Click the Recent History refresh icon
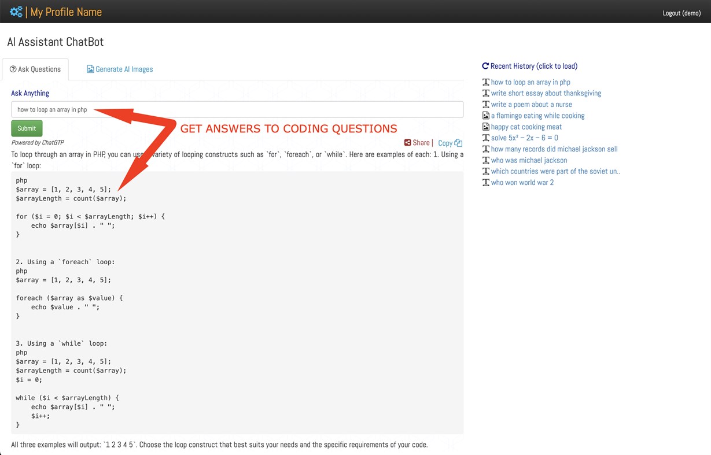Viewport: 711px width, 455px height. [485, 66]
